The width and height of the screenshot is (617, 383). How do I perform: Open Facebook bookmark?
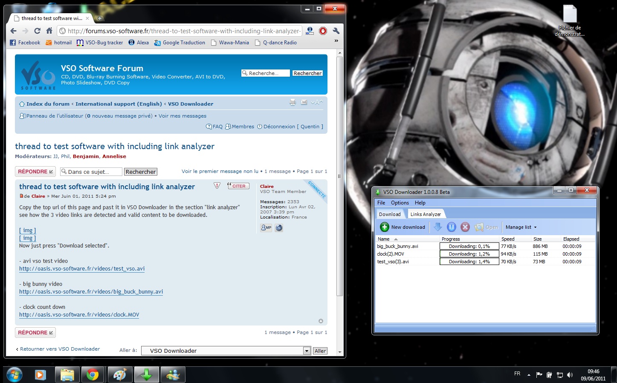point(25,43)
